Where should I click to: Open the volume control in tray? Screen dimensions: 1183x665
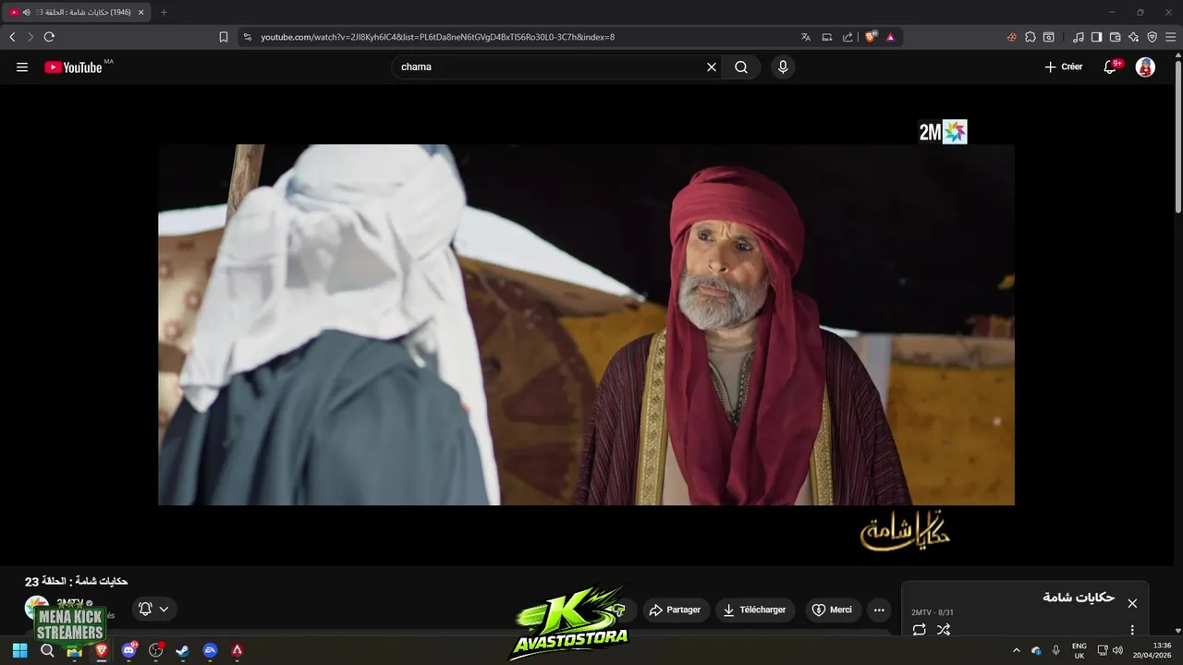(1118, 650)
